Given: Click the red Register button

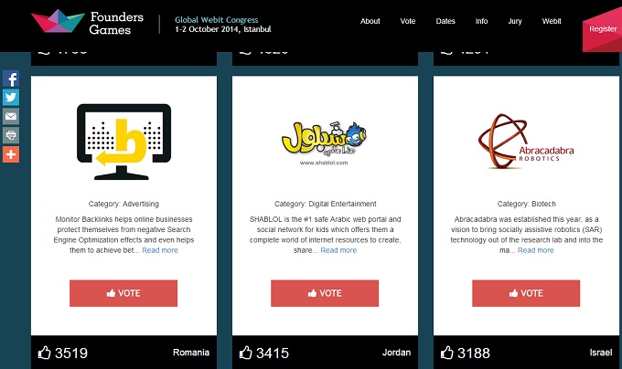Looking at the screenshot, I should [x=602, y=29].
